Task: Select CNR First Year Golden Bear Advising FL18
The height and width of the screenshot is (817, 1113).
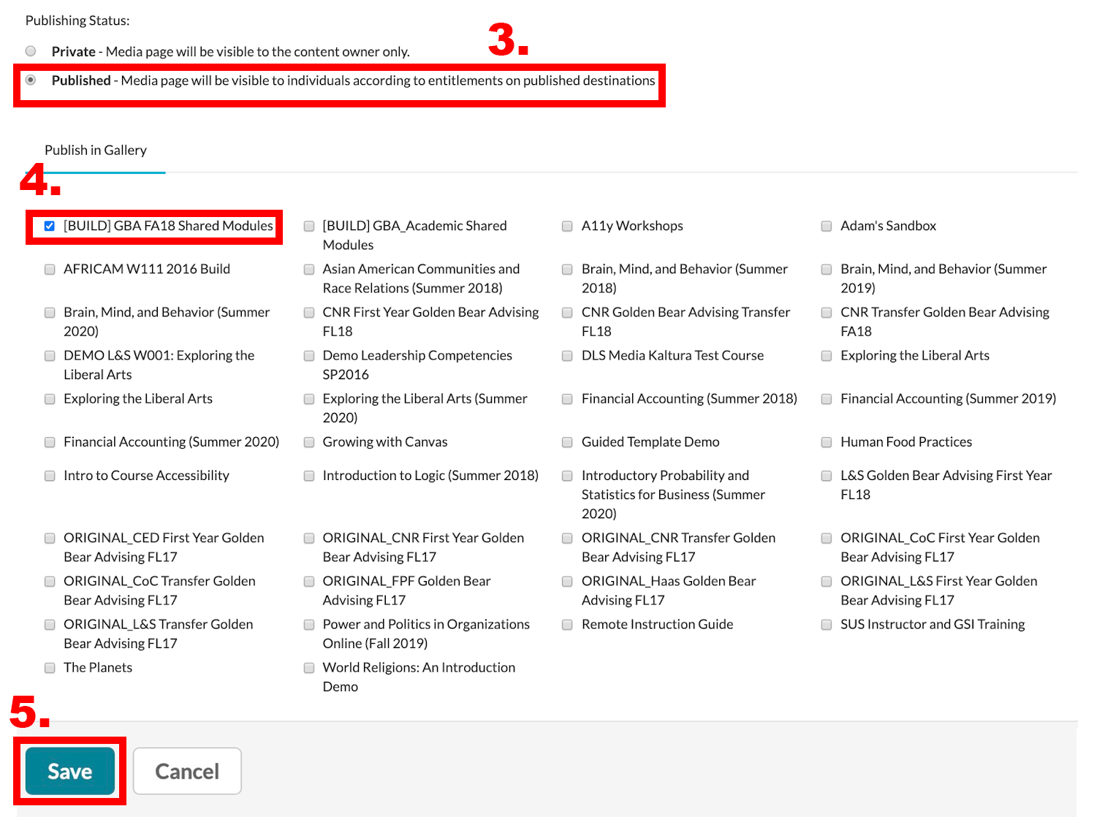Action: (308, 312)
